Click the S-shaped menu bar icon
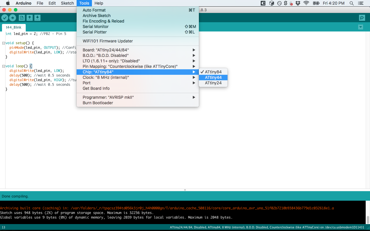The image size is (370, 231). (286, 3)
